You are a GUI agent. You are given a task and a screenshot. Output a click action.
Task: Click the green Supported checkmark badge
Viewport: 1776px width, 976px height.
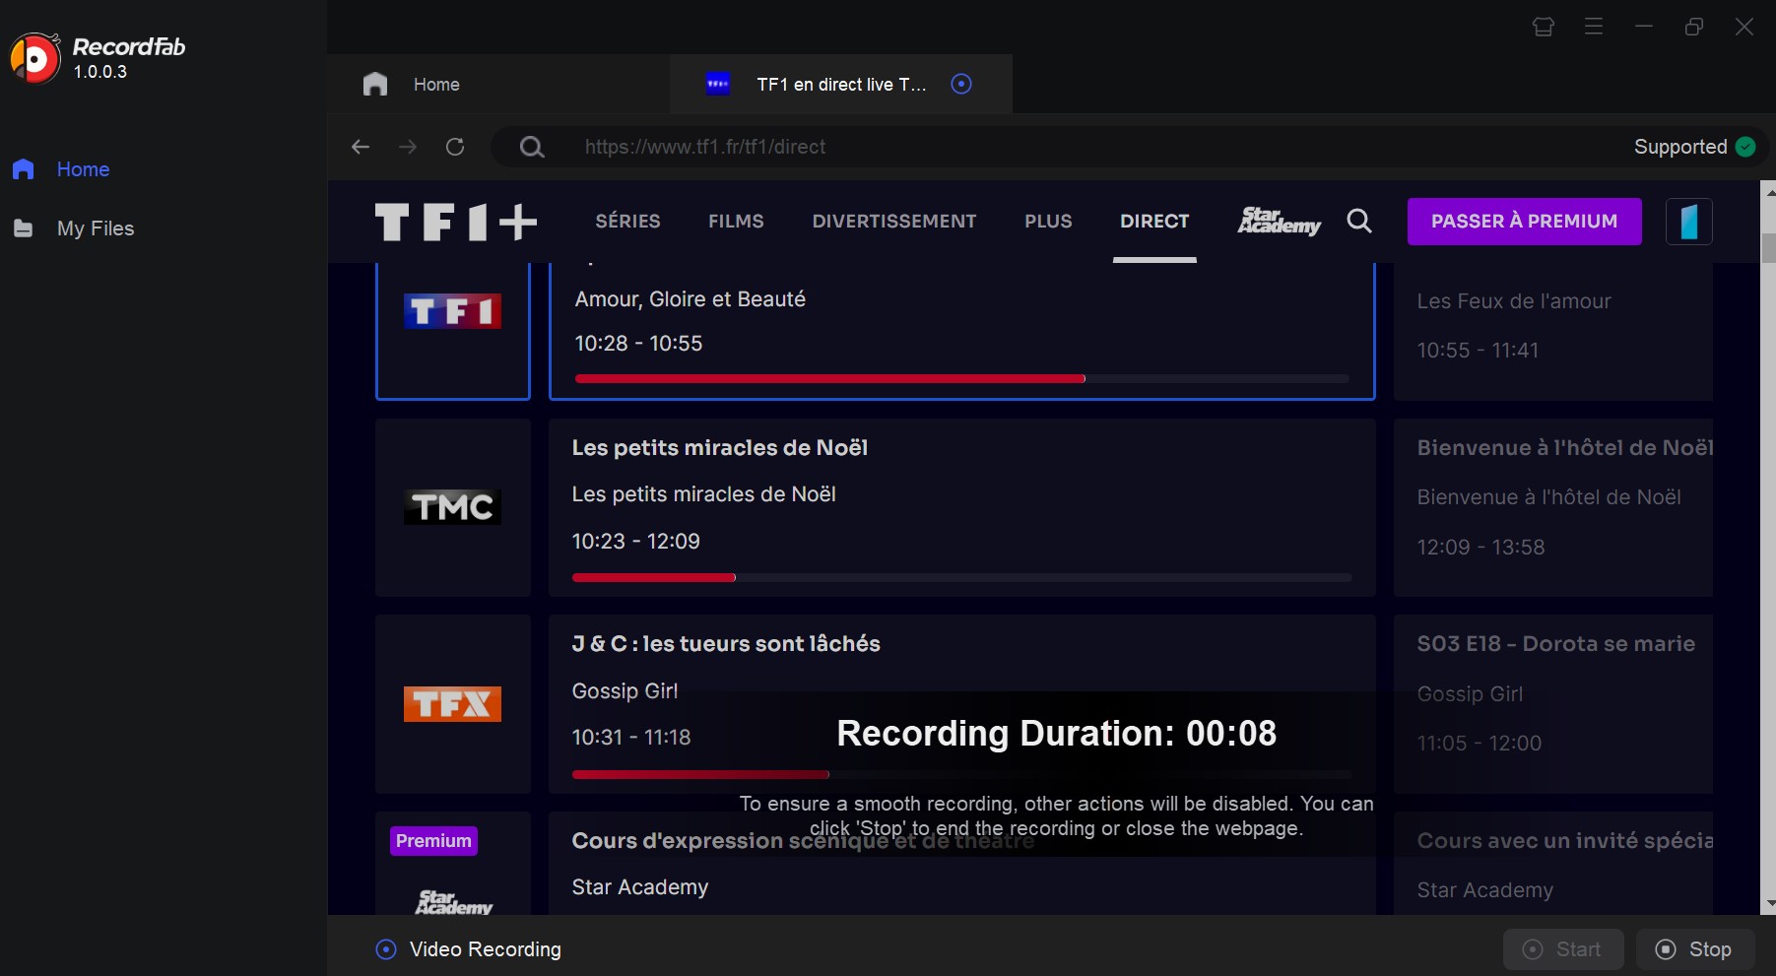tap(1745, 147)
